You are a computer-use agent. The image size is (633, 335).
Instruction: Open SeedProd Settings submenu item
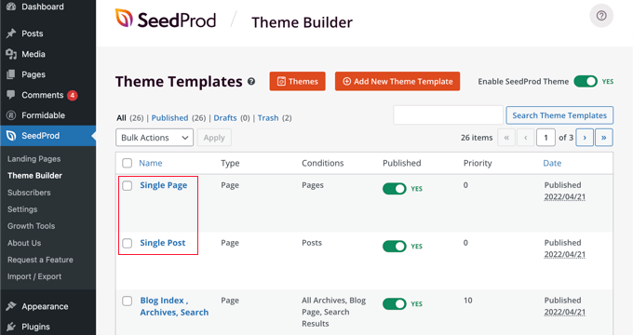[x=22, y=209]
